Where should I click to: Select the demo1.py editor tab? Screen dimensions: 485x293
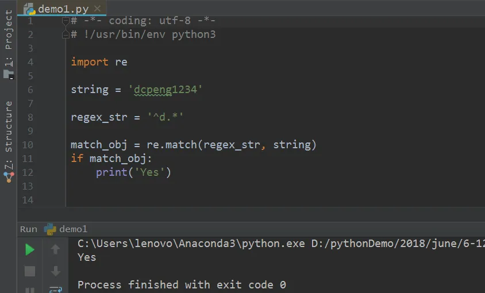click(x=62, y=9)
